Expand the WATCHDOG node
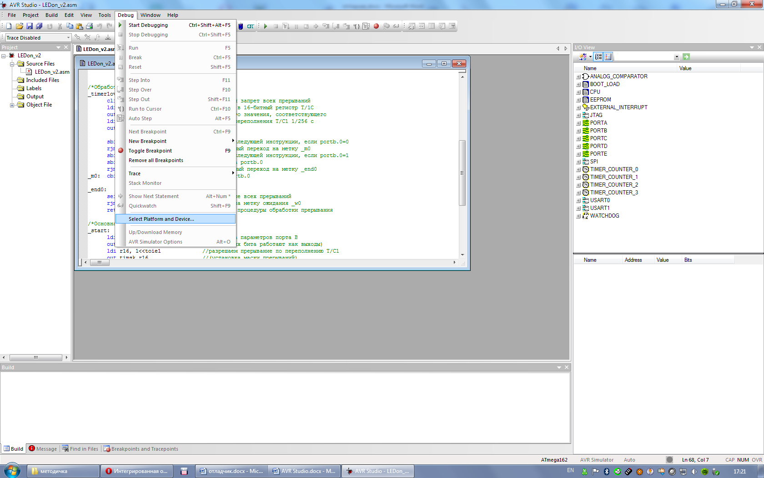 tap(578, 216)
